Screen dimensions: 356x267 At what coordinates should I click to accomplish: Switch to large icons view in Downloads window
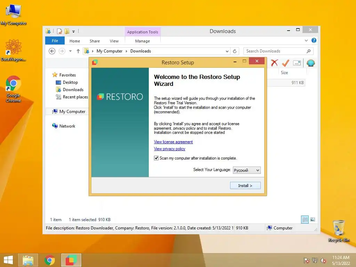[x=313, y=219]
